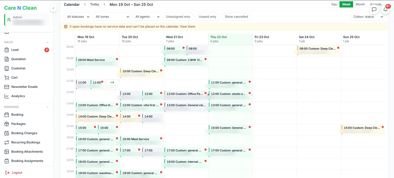Toggle Unassigned only filter
The image size is (394, 178).
pyautogui.click(x=178, y=17)
